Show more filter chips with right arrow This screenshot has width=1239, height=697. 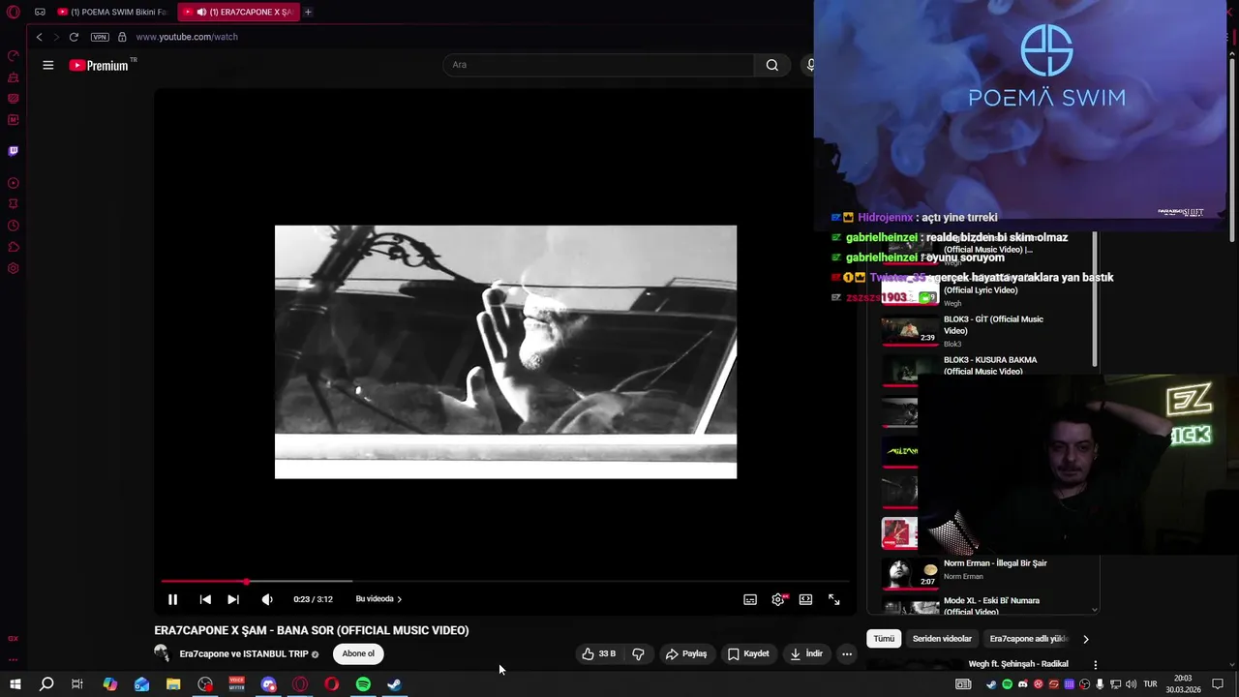1085,639
